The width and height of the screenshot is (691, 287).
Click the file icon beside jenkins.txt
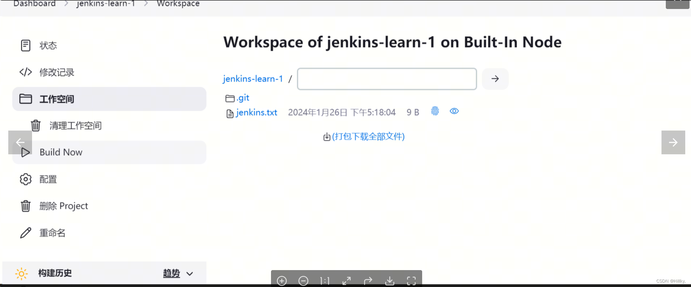tap(230, 114)
